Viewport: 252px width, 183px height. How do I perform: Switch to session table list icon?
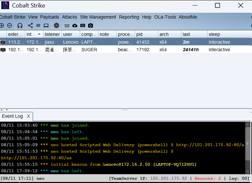[38, 25]
